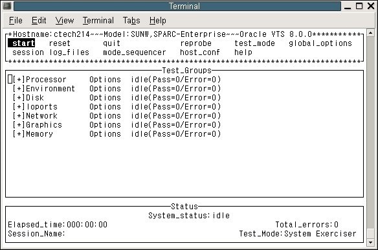Toggle the Memory test group checkbox
This screenshot has width=378, height=250.
(x=19, y=134)
